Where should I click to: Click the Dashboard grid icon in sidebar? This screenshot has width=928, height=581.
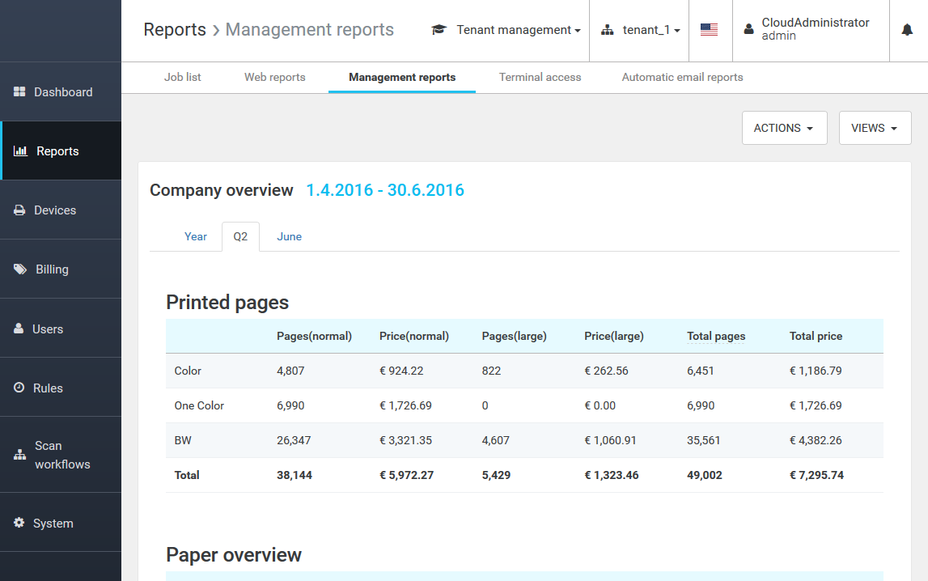pos(20,92)
